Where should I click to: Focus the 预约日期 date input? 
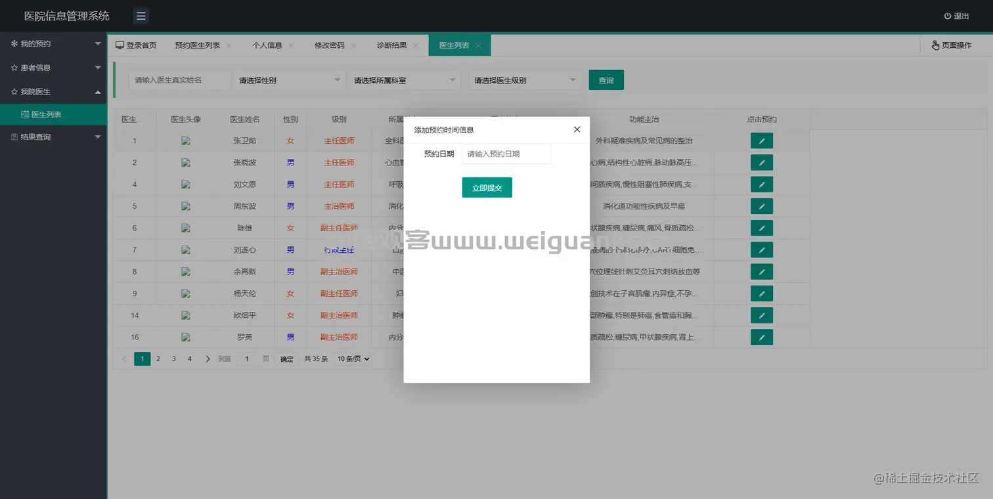point(506,154)
